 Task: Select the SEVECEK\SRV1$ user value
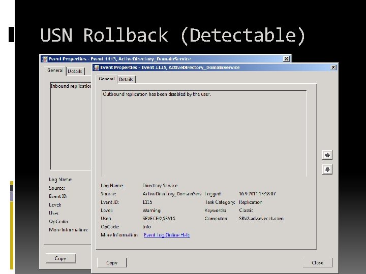(159, 219)
